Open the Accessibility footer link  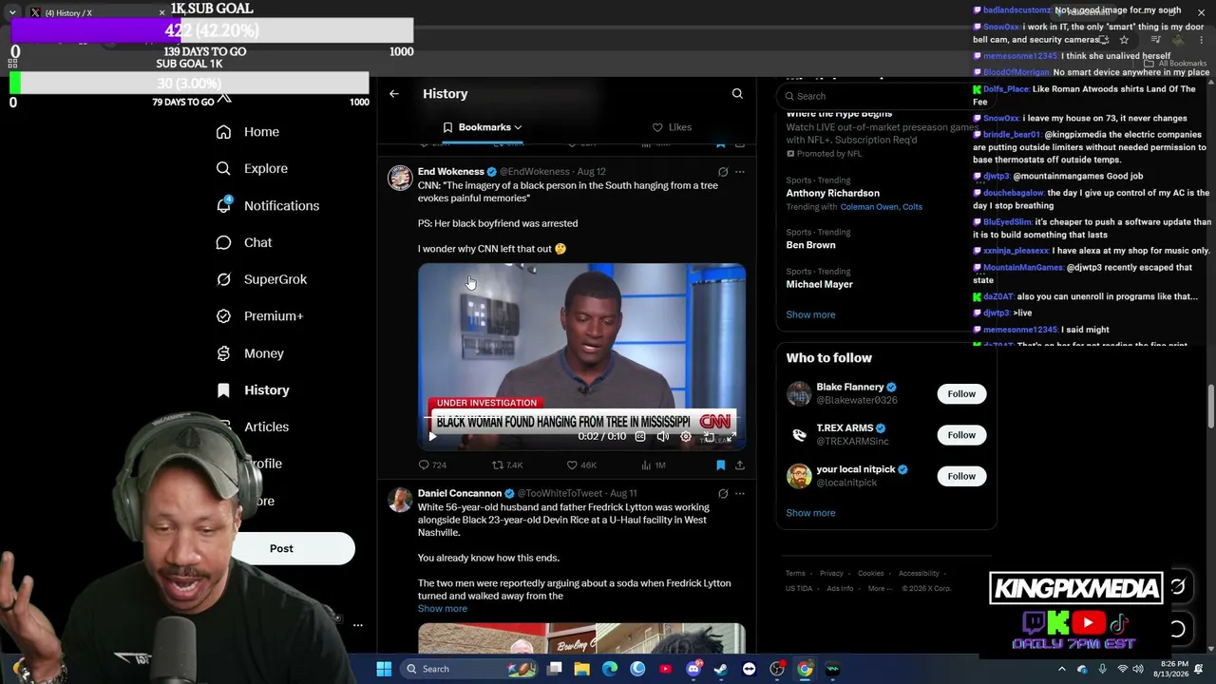919,574
